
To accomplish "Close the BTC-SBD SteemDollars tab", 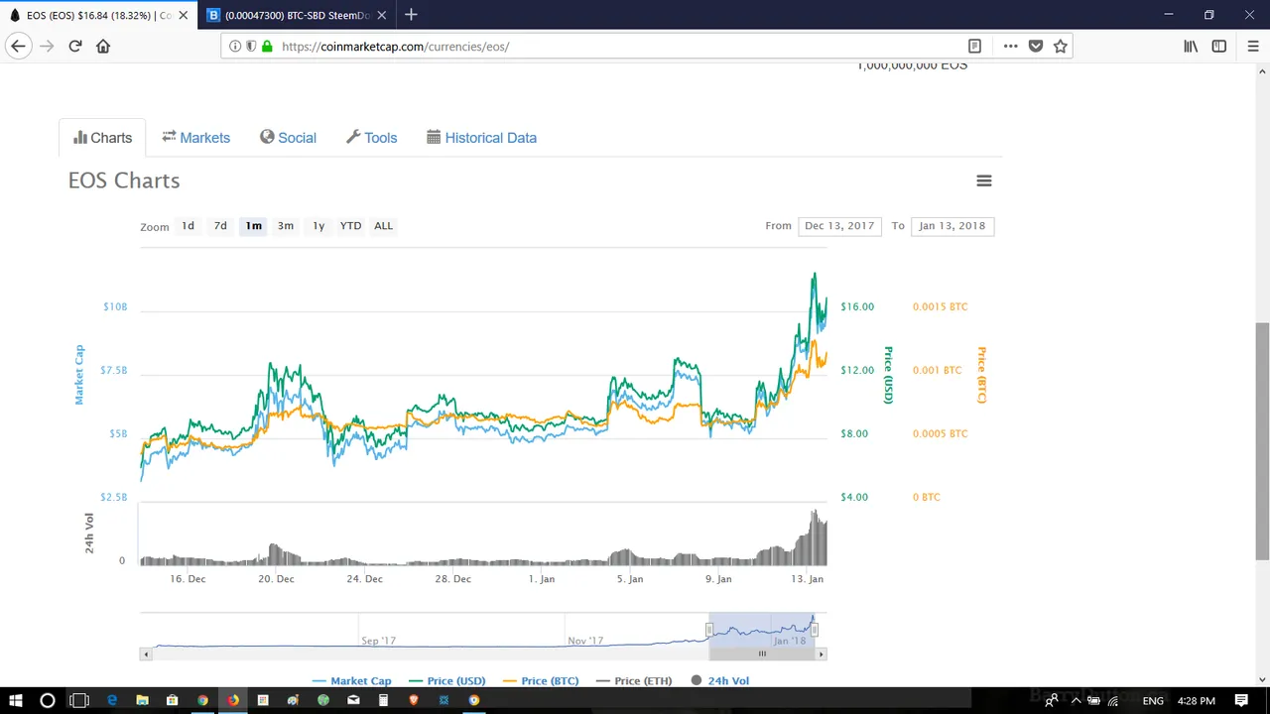I will (x=382, y=15).
